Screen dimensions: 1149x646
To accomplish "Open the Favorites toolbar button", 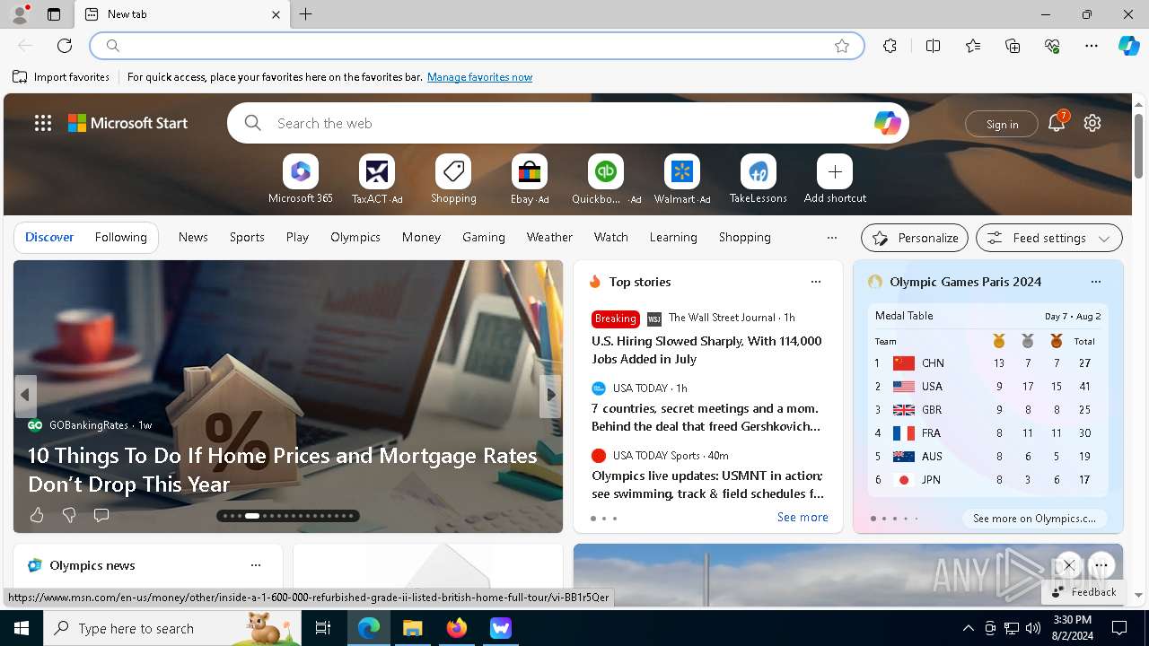I will (973, 46).
